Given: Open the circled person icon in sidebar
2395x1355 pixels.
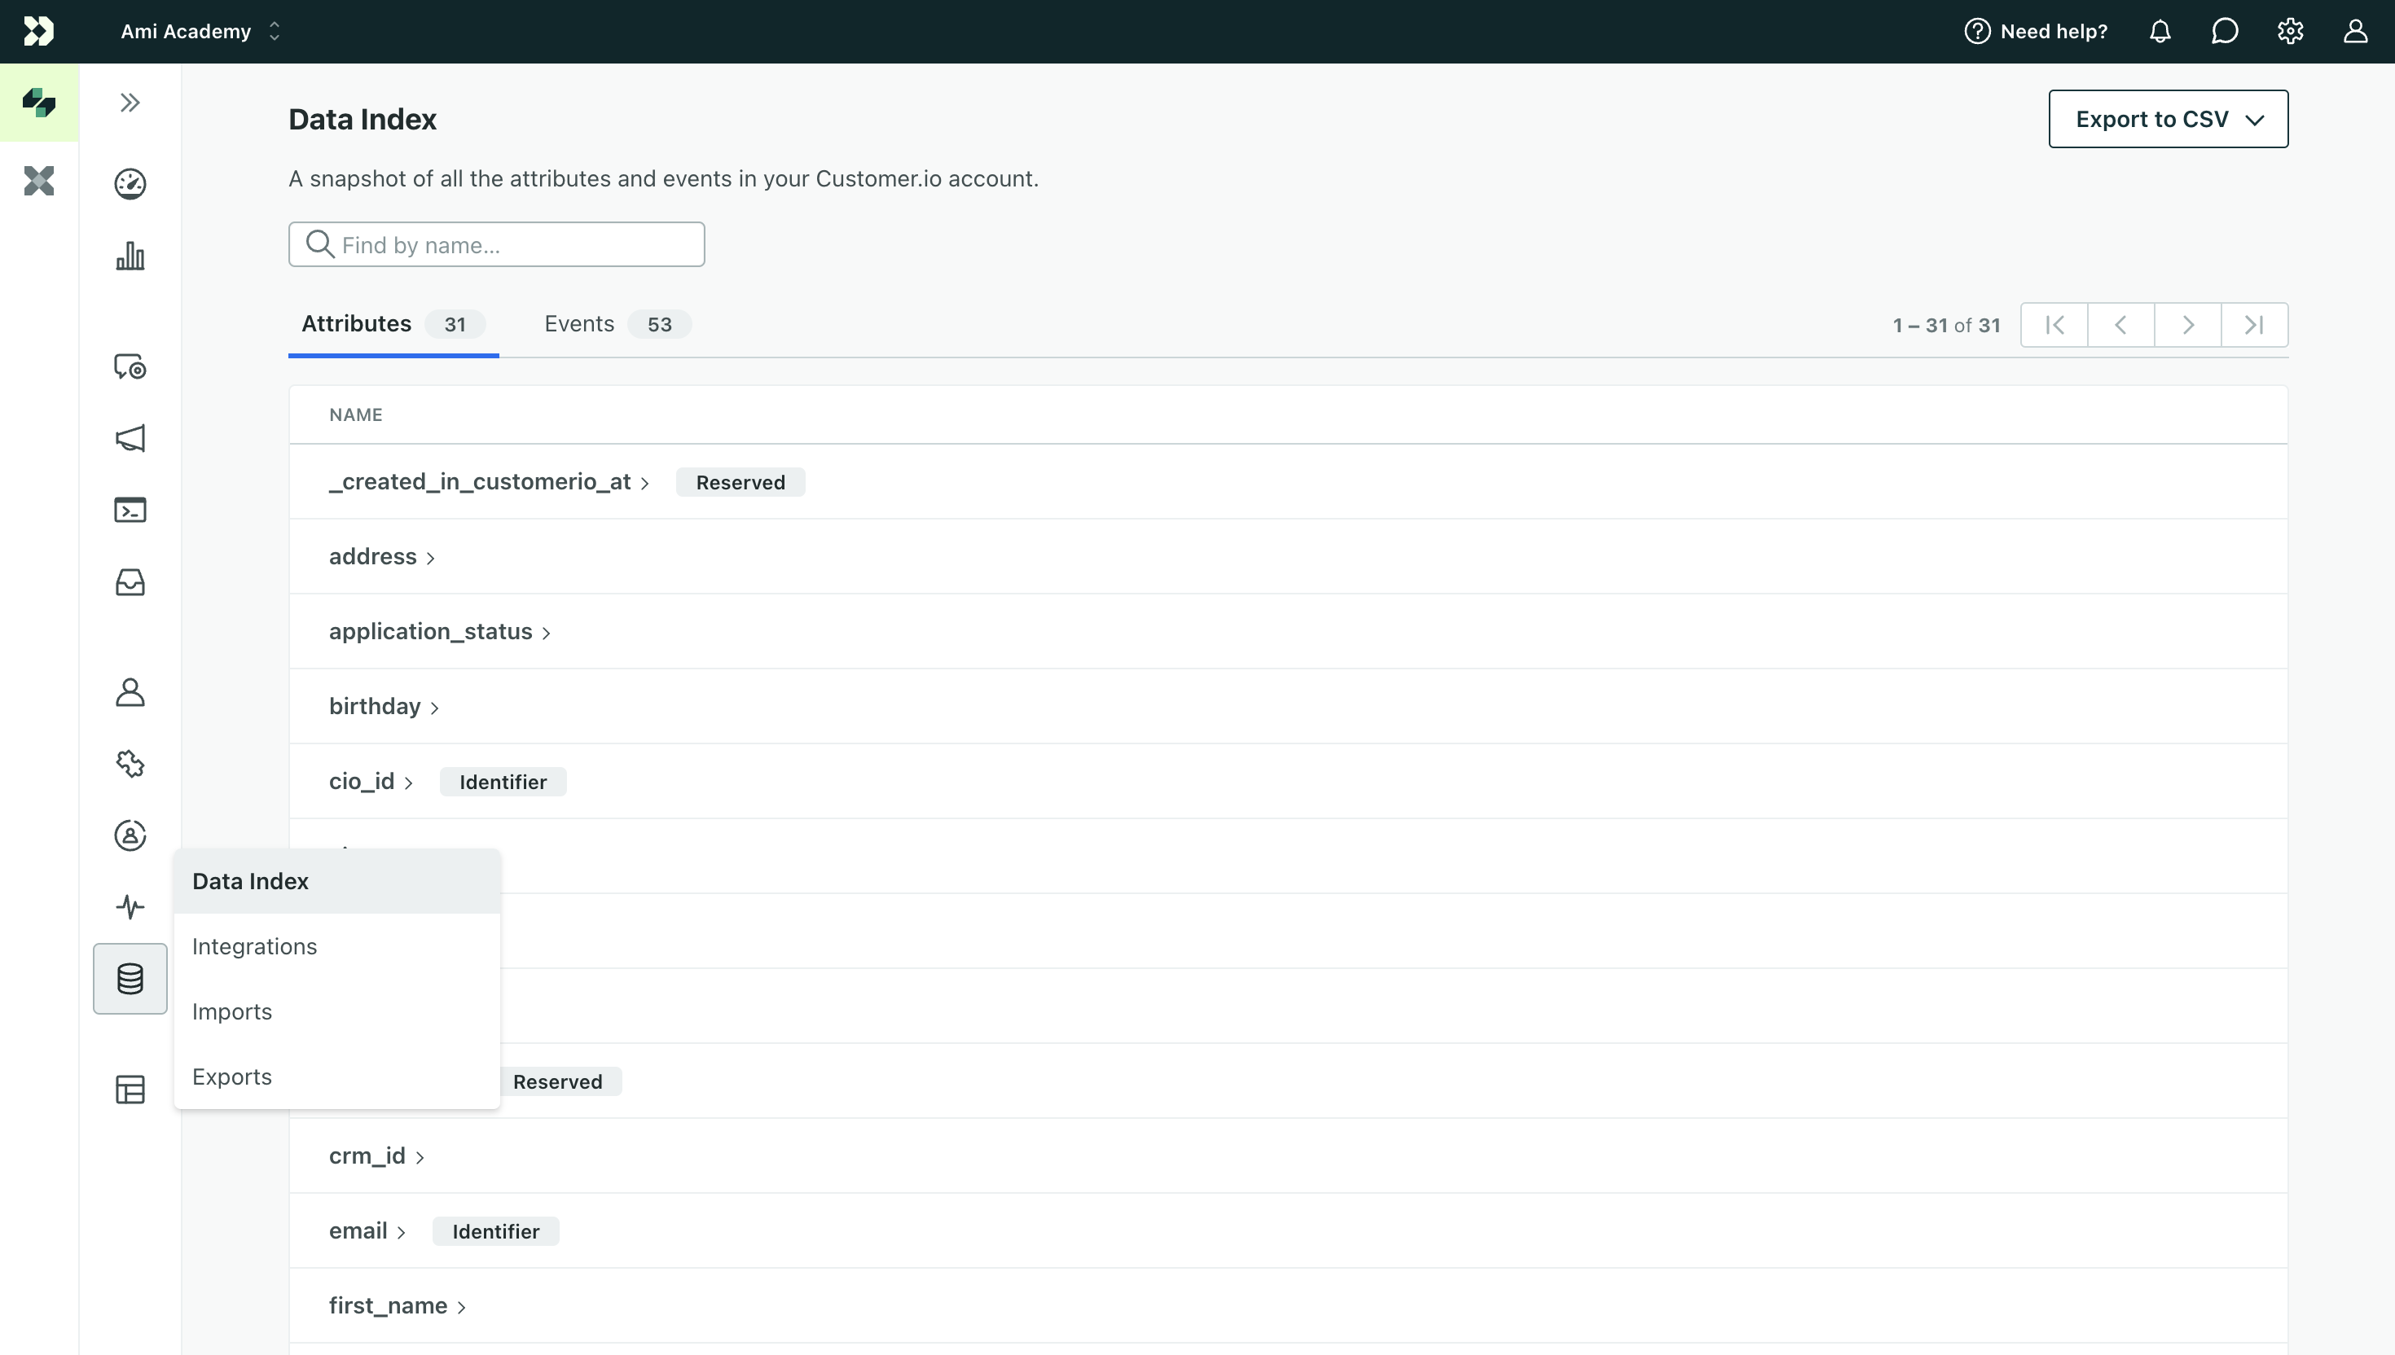Looking at the screenshot, I should 130,835.
